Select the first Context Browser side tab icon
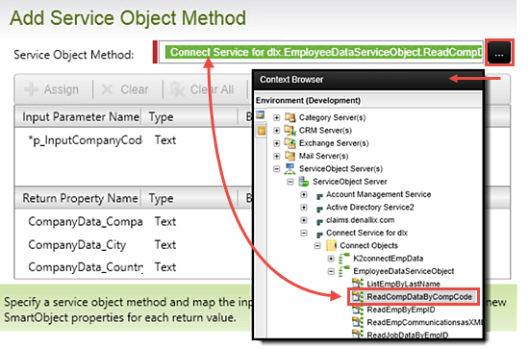Screen dimensions: 529x349 click(x=261, y=115)
